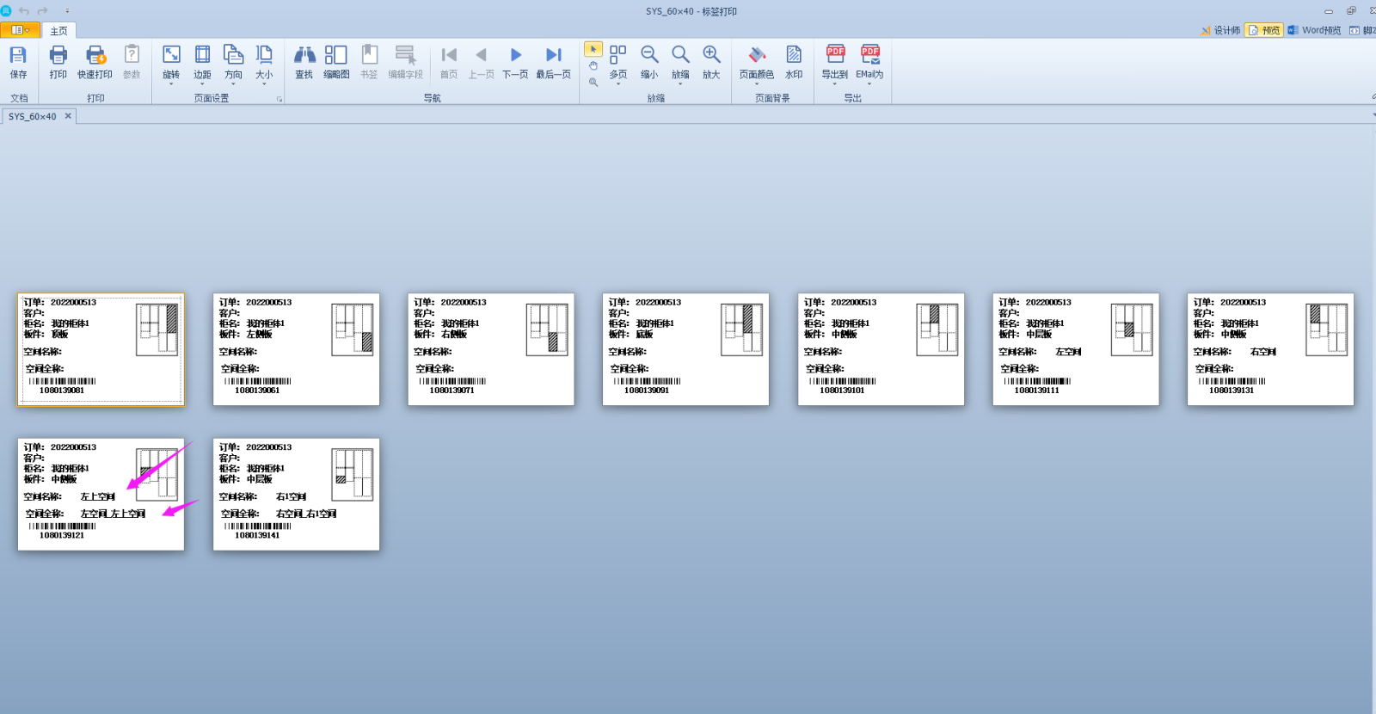Select label page with barcode 1080139061

296,349
